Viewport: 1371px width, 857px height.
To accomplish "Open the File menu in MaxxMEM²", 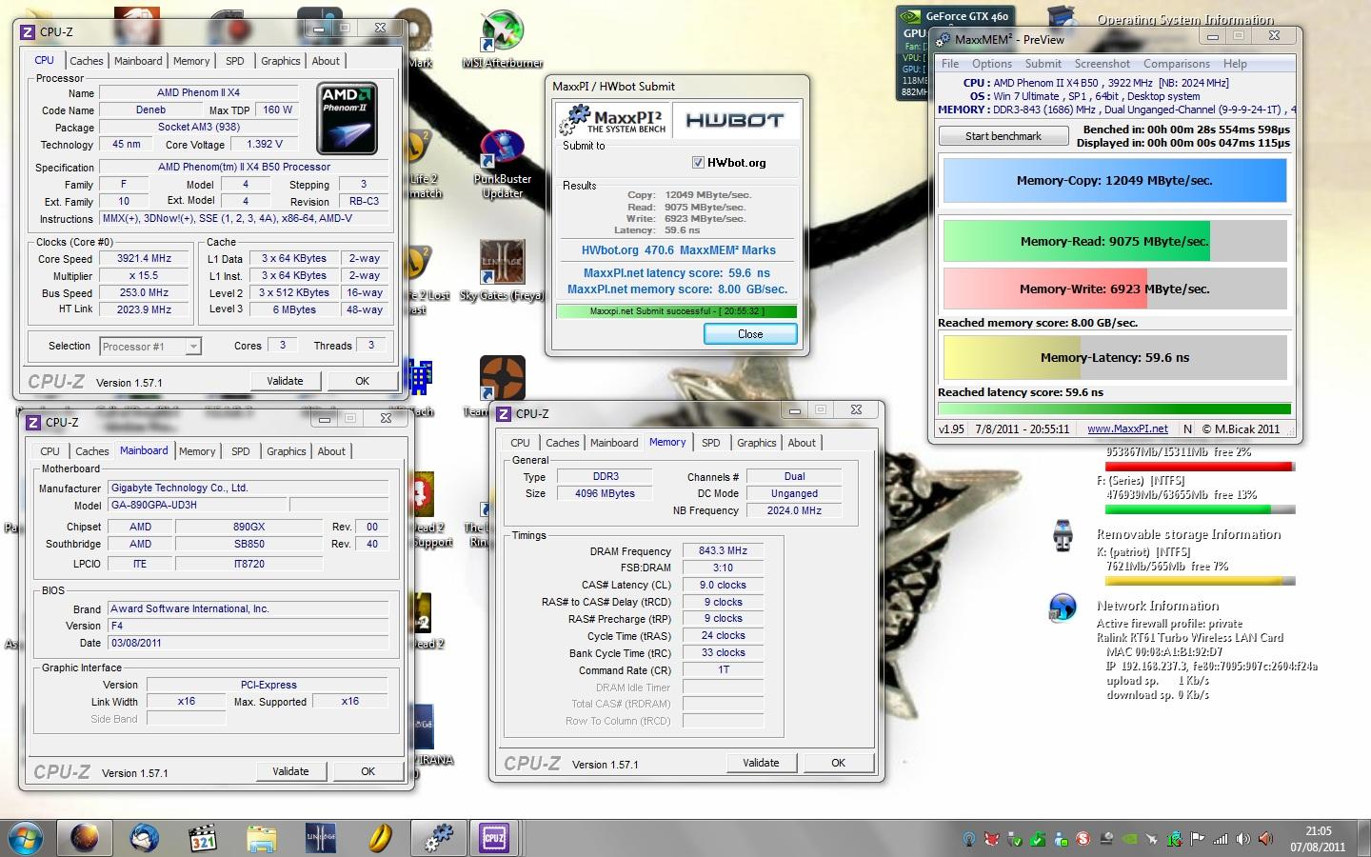I will (x=950, y=64).
